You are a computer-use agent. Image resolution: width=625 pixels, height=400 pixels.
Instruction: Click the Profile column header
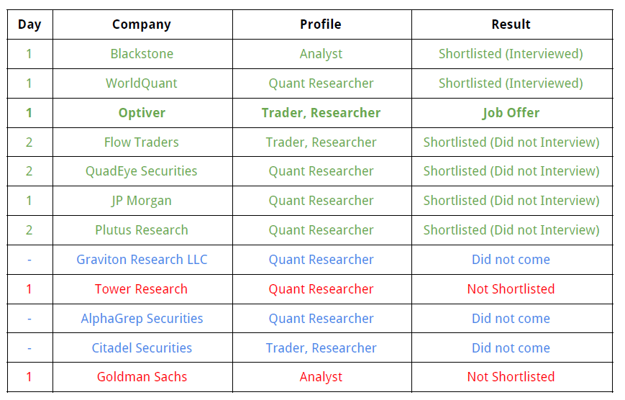click(321, 24)
